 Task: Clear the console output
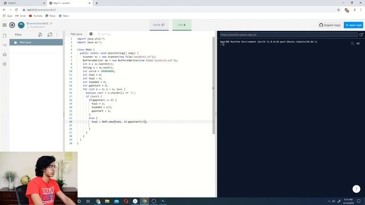point(358,43)
